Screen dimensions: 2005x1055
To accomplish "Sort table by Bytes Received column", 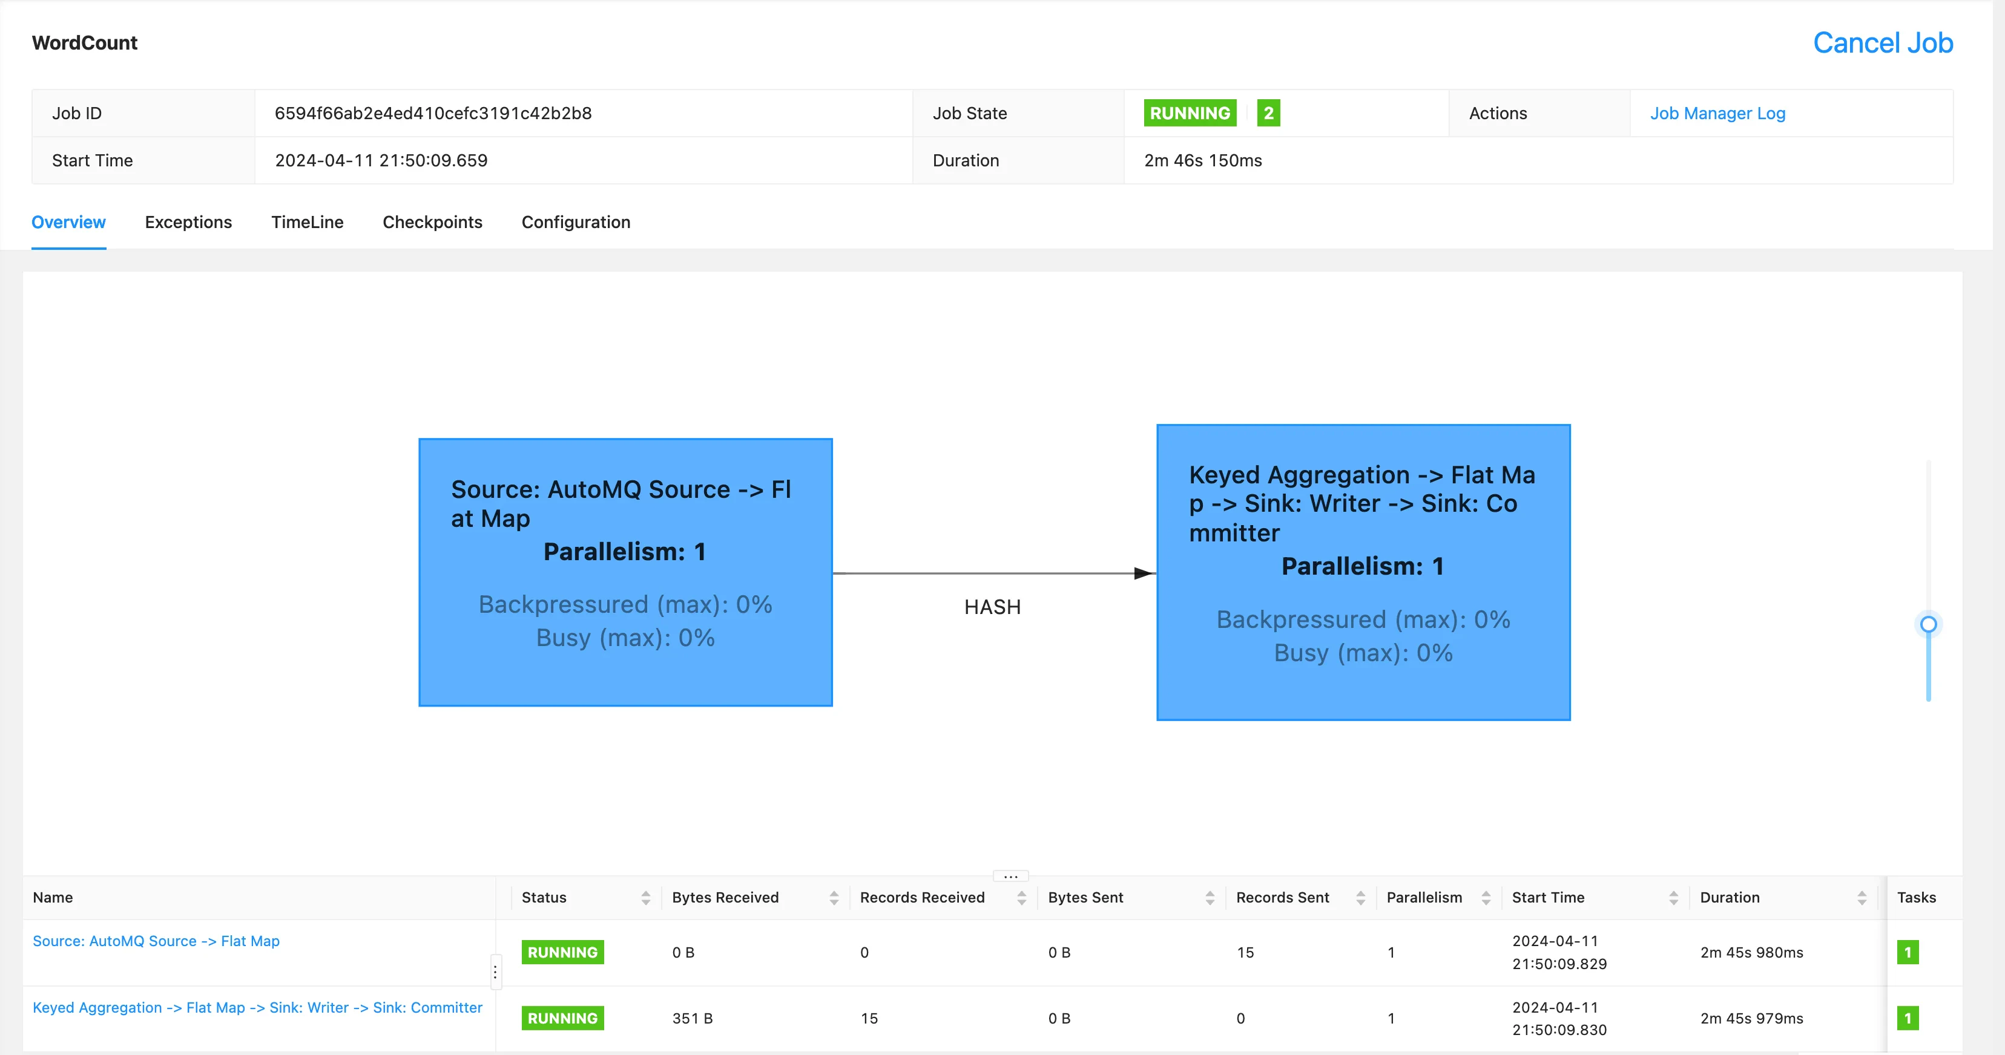I will coord(834,898).
